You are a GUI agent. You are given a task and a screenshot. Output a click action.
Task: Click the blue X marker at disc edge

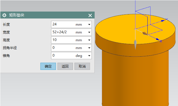(161, 41)
